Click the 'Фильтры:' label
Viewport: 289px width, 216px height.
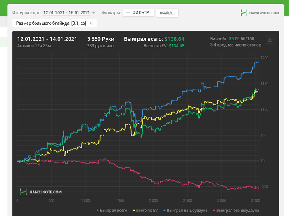(x=111, y=13)
